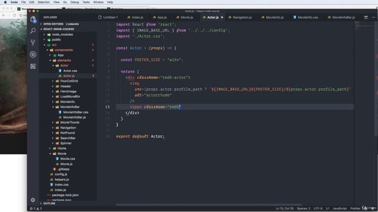Open the .gitkeep file

(63, 169)
